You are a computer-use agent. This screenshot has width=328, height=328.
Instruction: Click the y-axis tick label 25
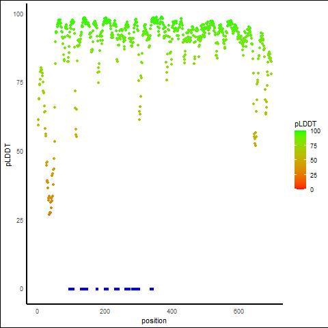(x=20, y=220)
